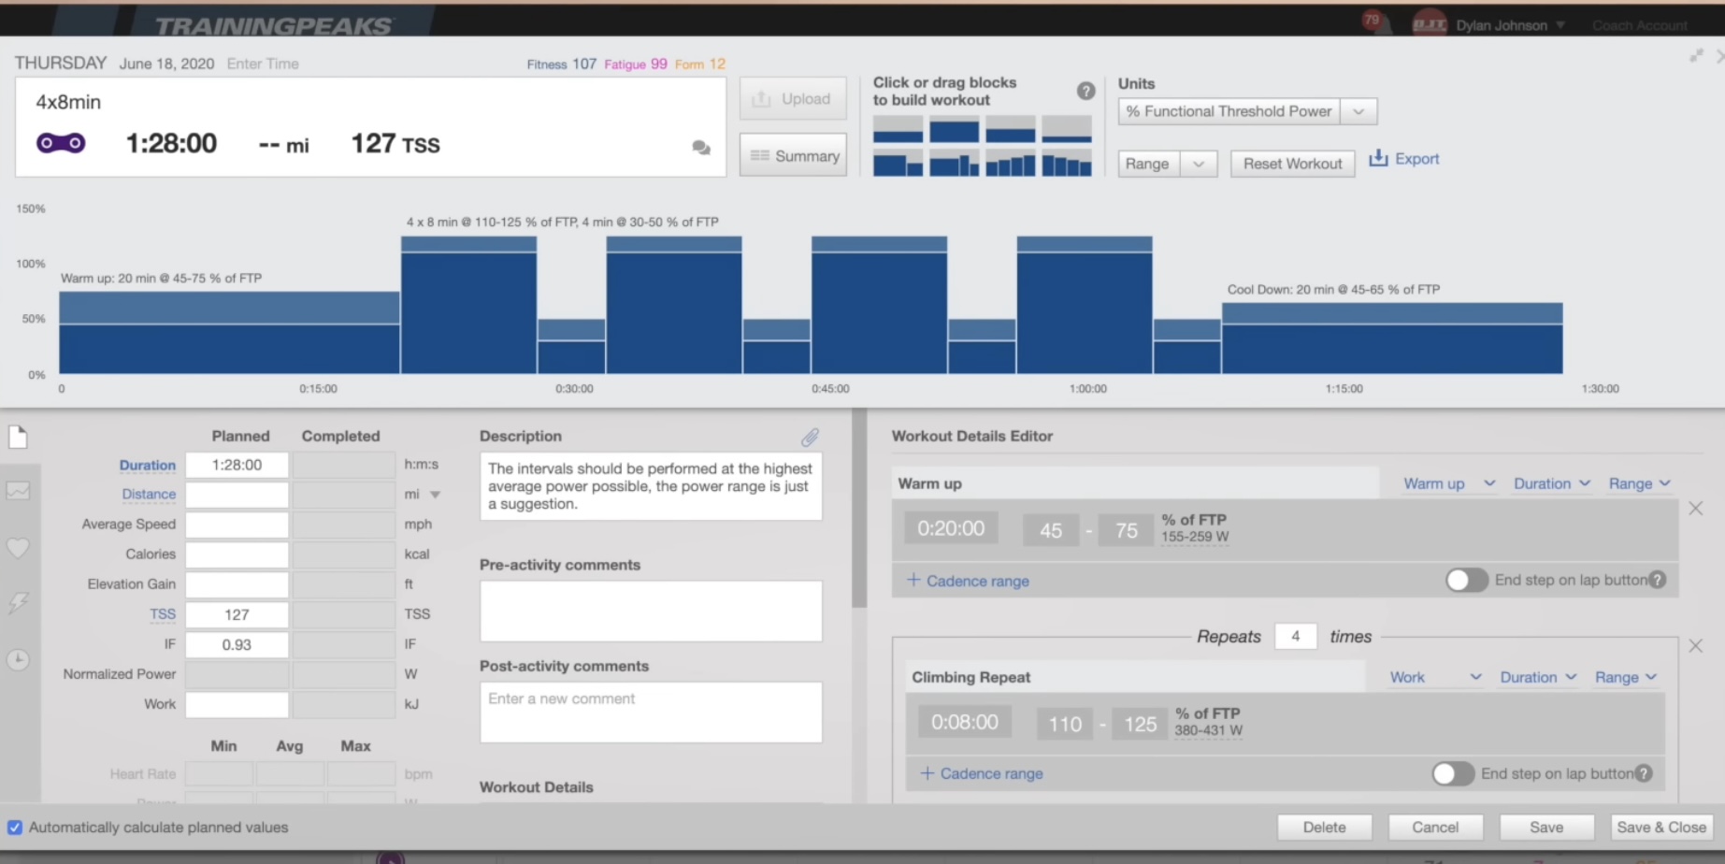The width and height of the screenshot is (1725, 864).
Task: Click the lightning bolt sidebar icon
Action: pos(18,603)
